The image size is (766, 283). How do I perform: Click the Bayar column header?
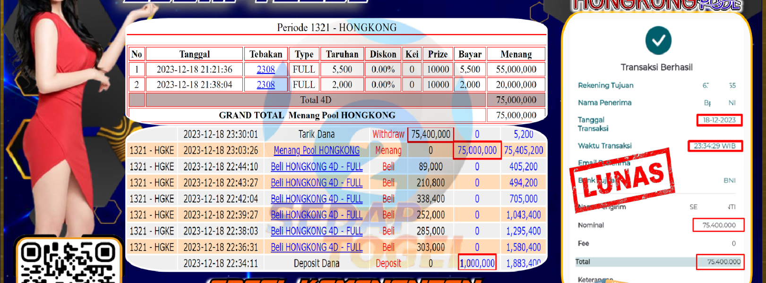click(470, 54)
